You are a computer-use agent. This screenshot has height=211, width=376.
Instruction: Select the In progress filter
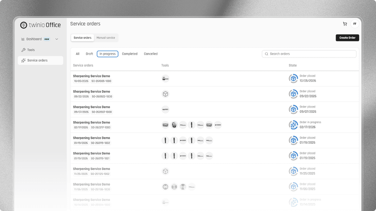point(108,54)
